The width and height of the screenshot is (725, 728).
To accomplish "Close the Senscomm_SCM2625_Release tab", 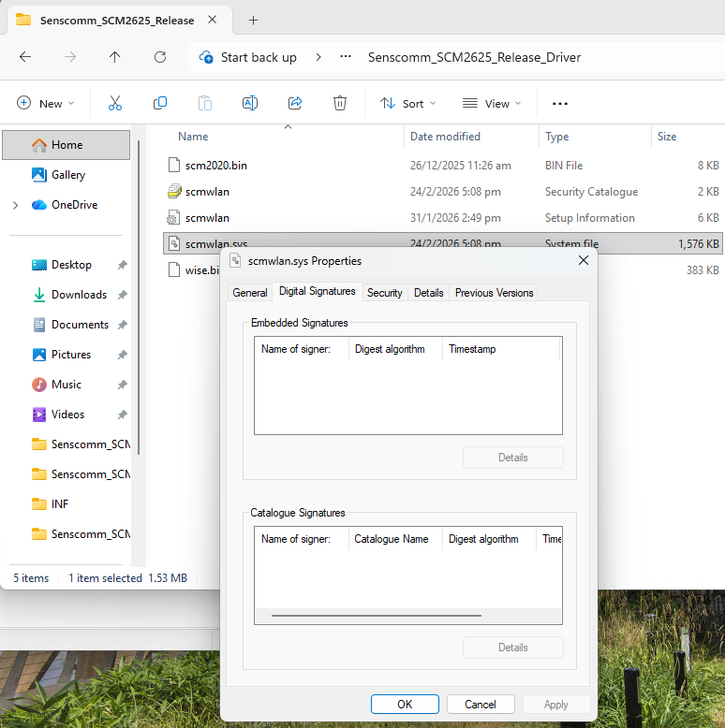I will tap(212, 20).
